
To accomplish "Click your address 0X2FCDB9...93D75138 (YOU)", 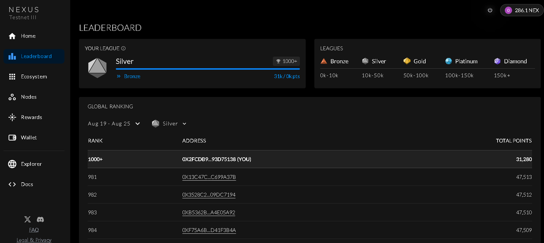I will pos(217,159).
